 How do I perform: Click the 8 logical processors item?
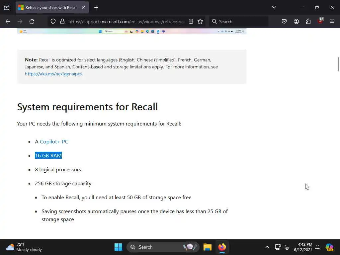(58, 170)
